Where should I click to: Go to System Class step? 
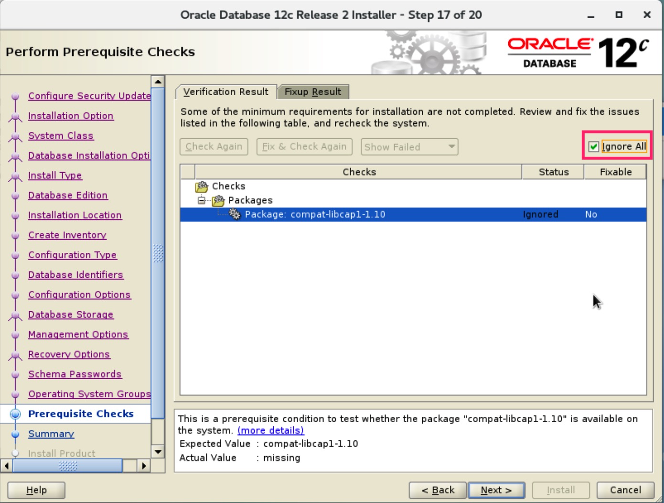pyautogui.click(x=61, y=136)
